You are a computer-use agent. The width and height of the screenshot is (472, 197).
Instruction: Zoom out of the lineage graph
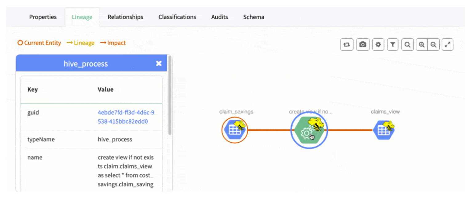pos(434,45)
